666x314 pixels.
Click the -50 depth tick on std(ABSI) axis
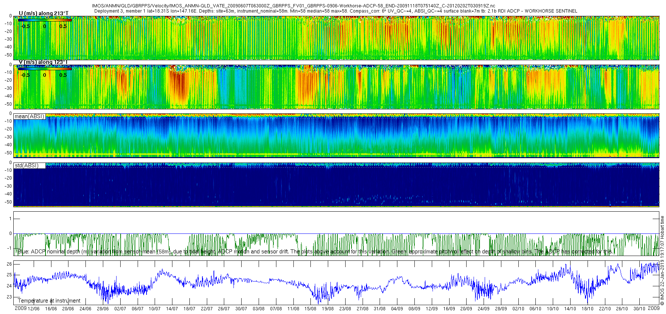click(7, 202)
